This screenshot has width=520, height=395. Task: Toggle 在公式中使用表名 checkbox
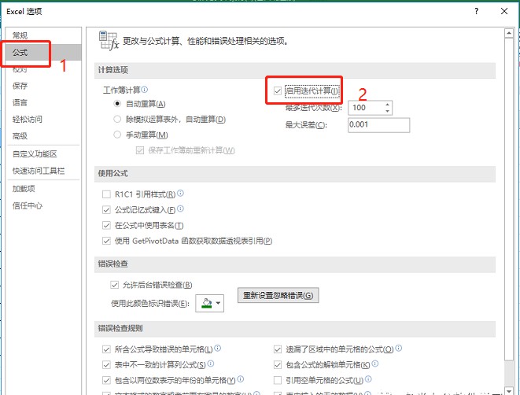(106, 226)
